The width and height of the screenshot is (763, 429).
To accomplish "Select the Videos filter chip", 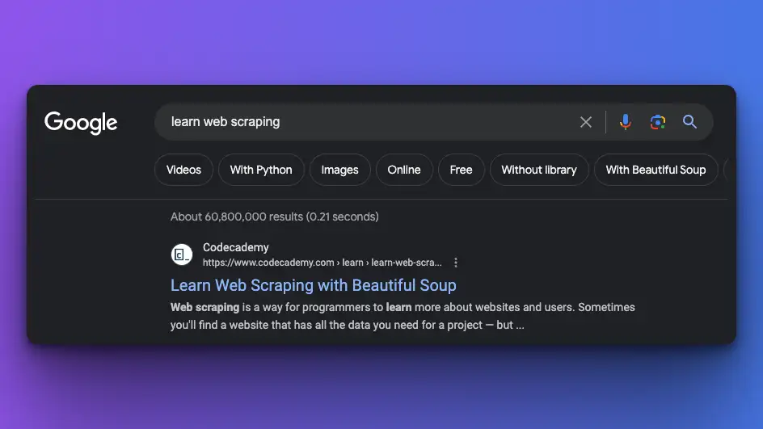I will pos(183,170).
